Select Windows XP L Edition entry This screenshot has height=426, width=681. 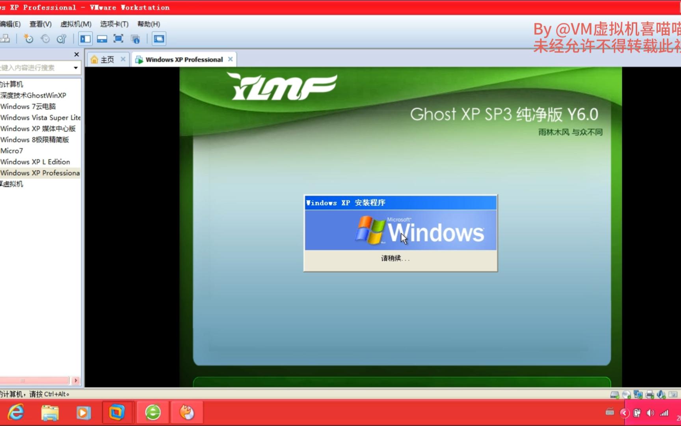click(35, 162)
